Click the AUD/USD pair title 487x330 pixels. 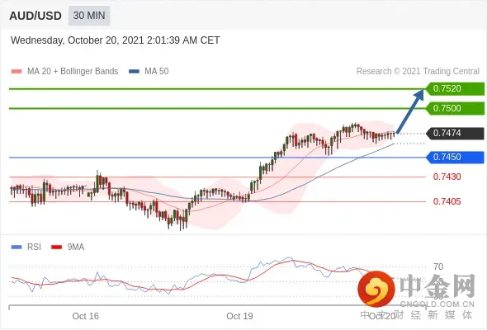35,16
